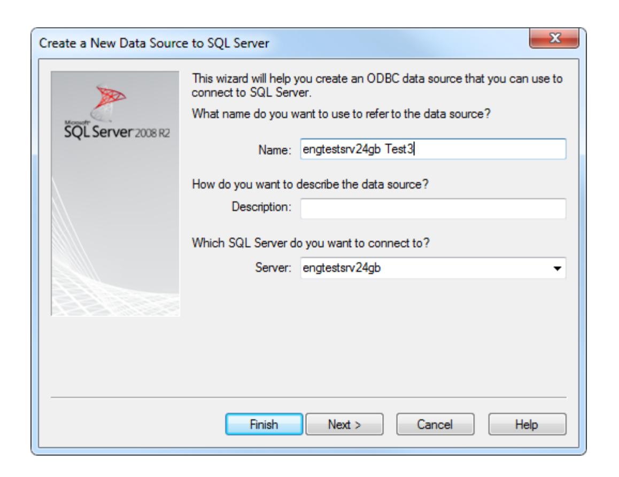Click the dialog title bar text
619x477 pixels.
154,43
